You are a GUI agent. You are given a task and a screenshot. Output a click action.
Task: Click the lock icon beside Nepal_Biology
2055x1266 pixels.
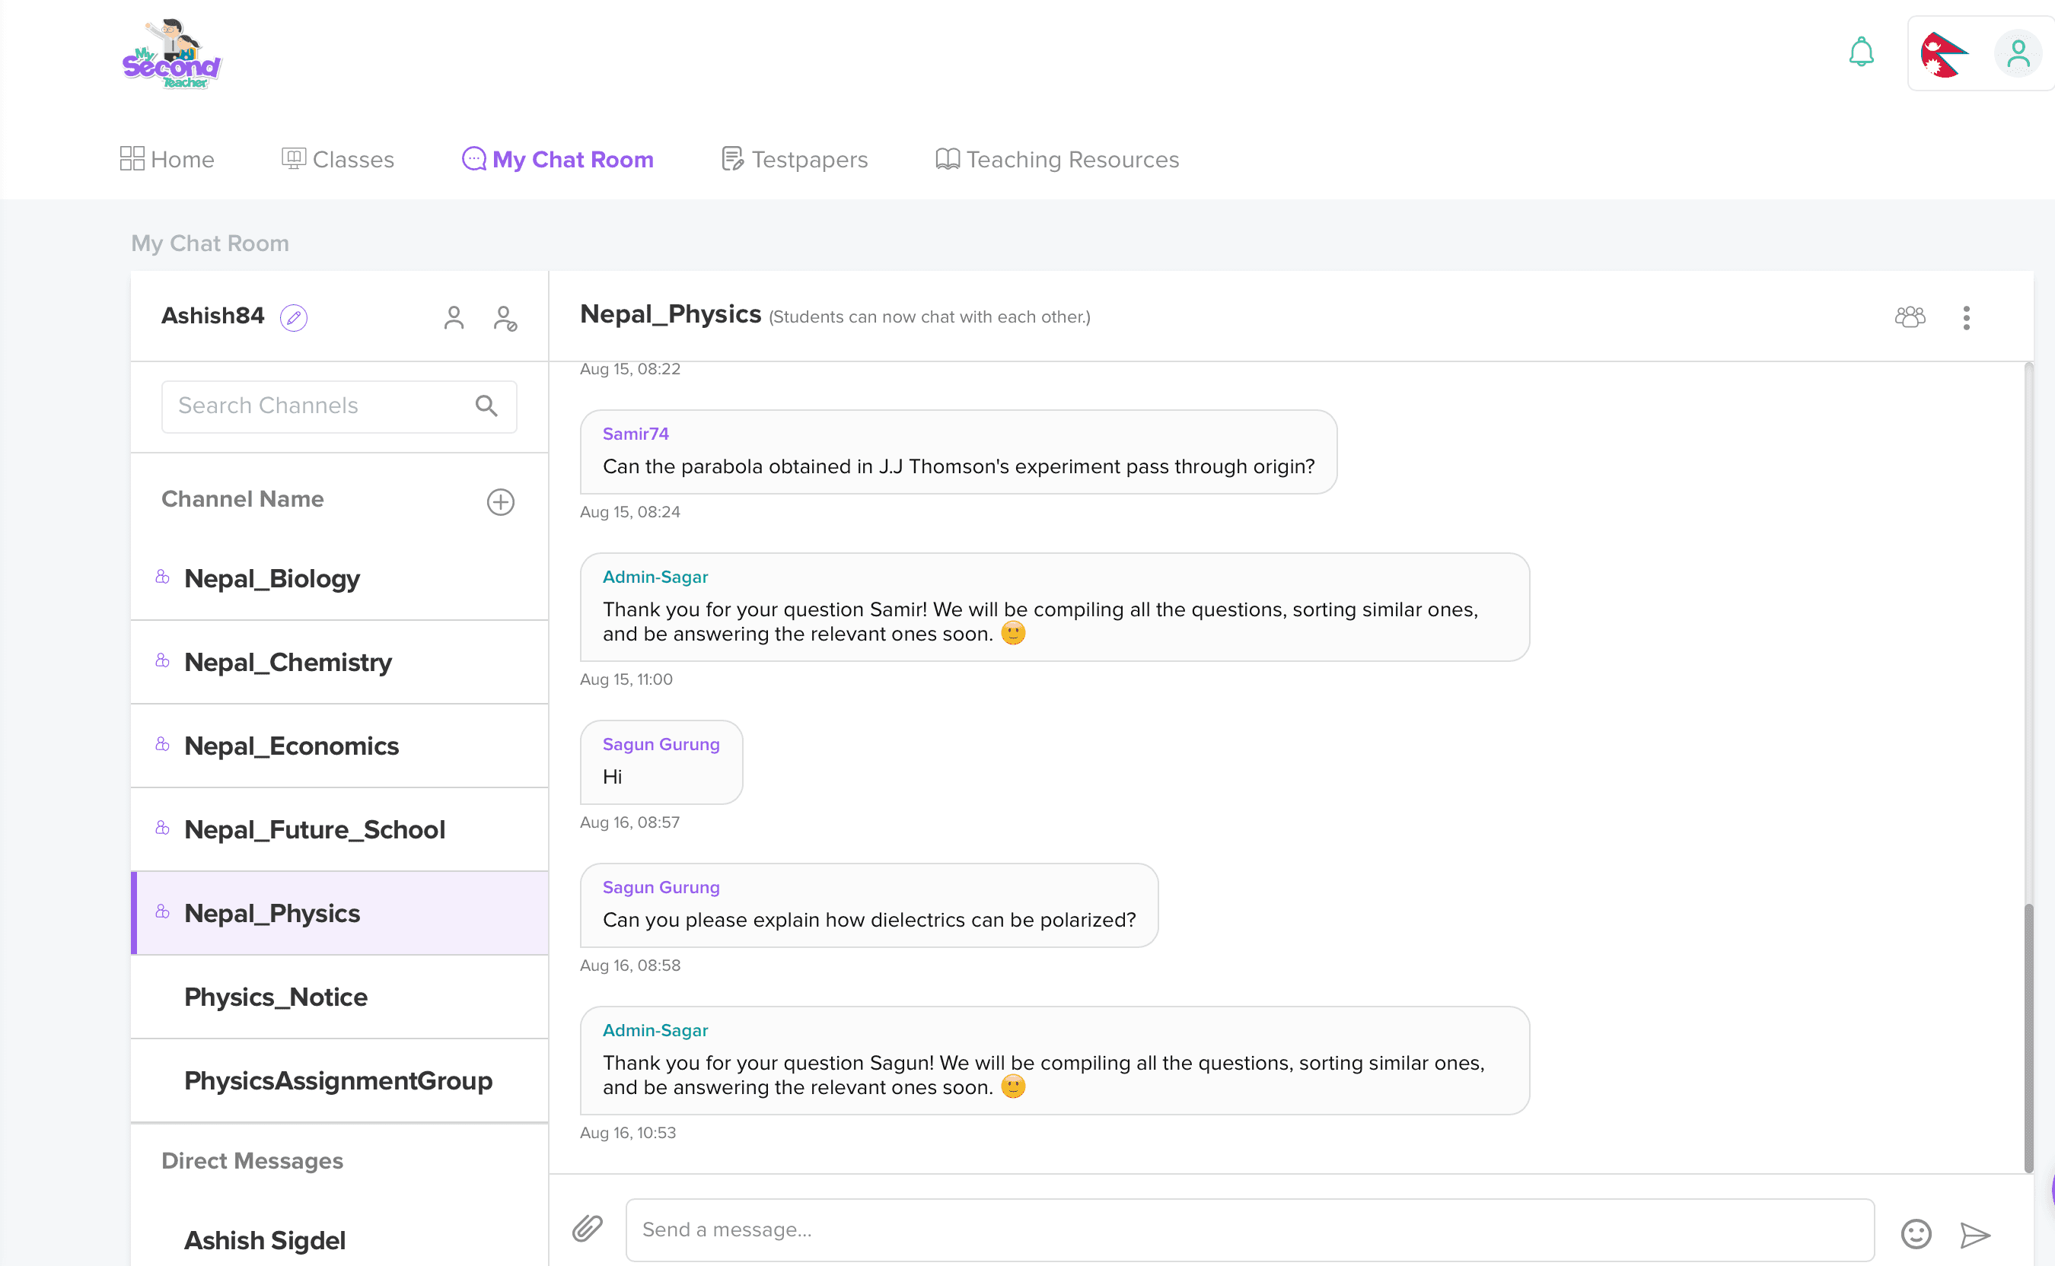162,576
